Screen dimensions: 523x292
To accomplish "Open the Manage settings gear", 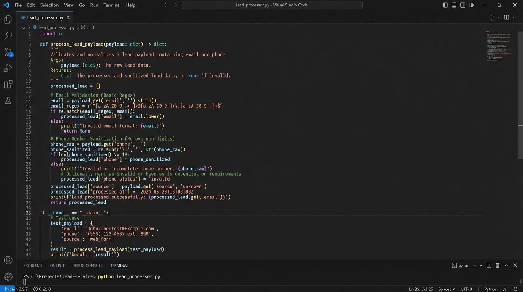I will click(8, 276).
